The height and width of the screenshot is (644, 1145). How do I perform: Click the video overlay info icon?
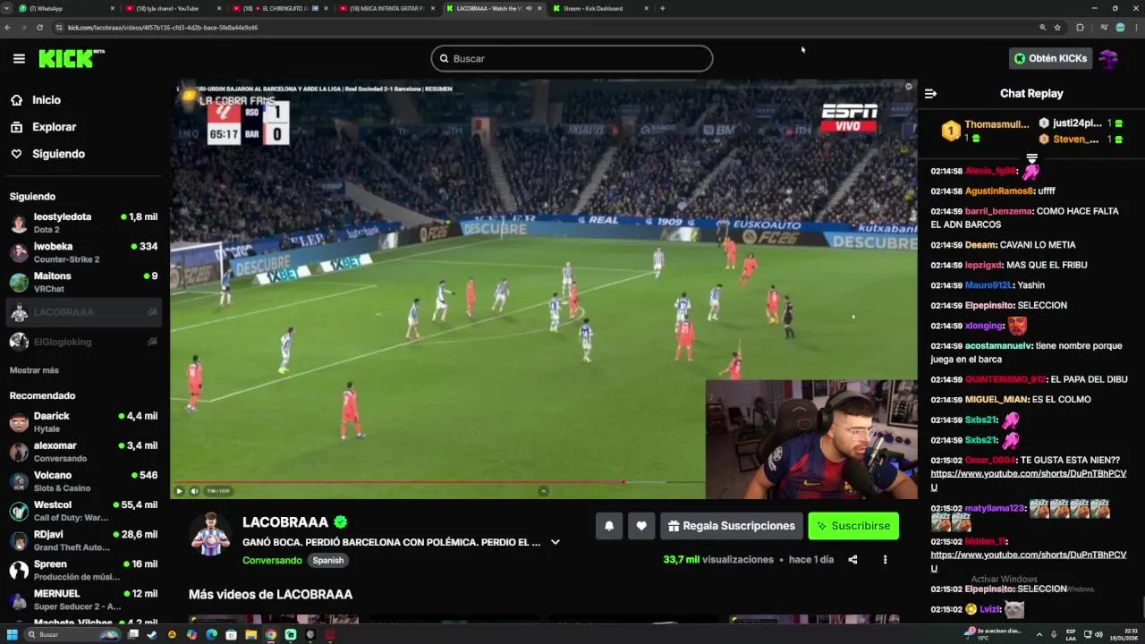point(908,87)
